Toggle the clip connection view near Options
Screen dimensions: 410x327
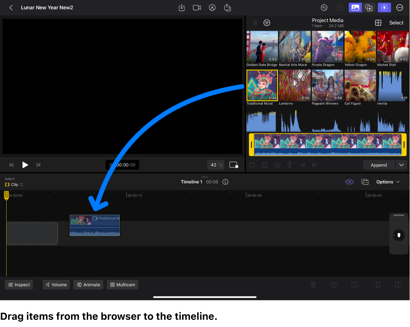tap(349, 182)
